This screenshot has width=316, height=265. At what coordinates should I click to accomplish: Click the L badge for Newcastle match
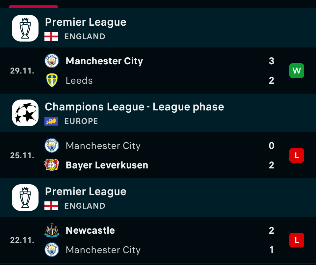297,240
